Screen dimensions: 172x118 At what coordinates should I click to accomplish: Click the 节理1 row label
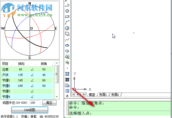coord(6,80)
